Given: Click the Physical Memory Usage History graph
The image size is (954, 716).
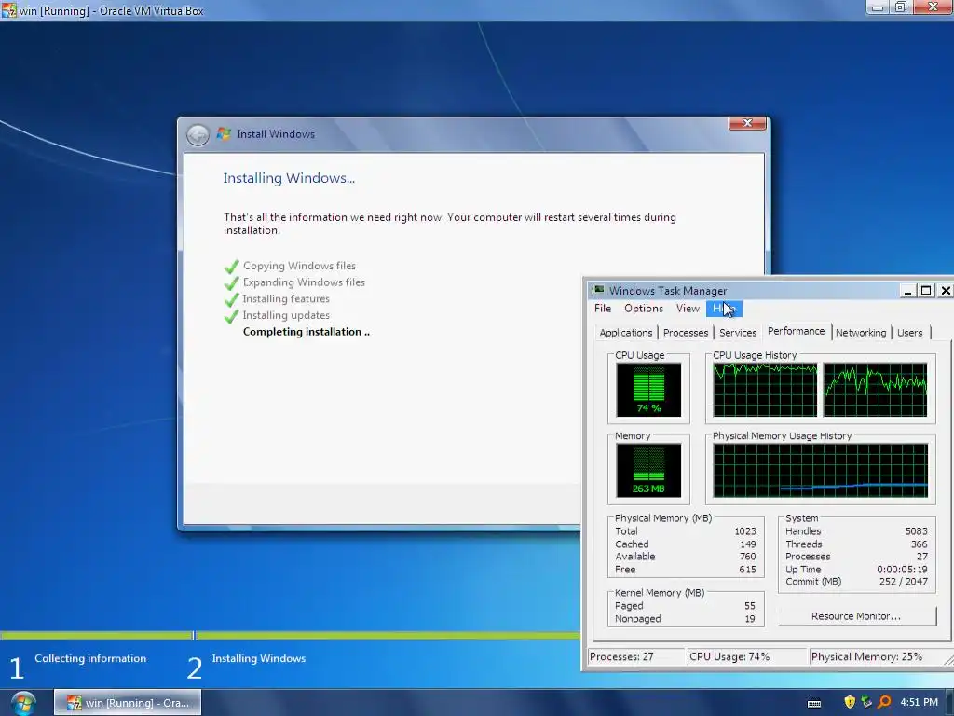Looking at the screenshot, I should [820, 470].
